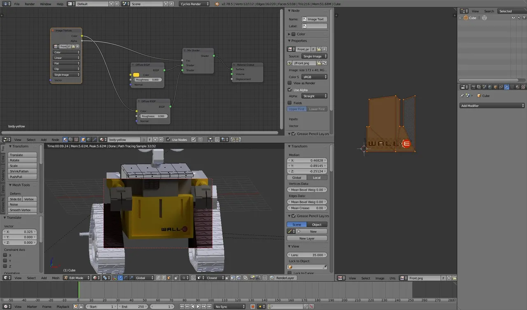This screenshot has width=527, height=310.
Task: Open the No Sync playback dropdown
Action: 230,306
